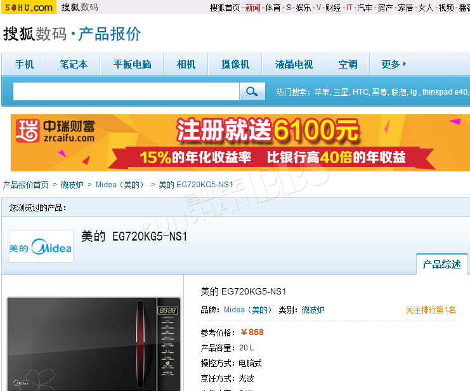Click the SOHU.com logo

29,7
